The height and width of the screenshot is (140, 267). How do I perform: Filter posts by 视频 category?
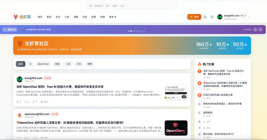(90, 64)
